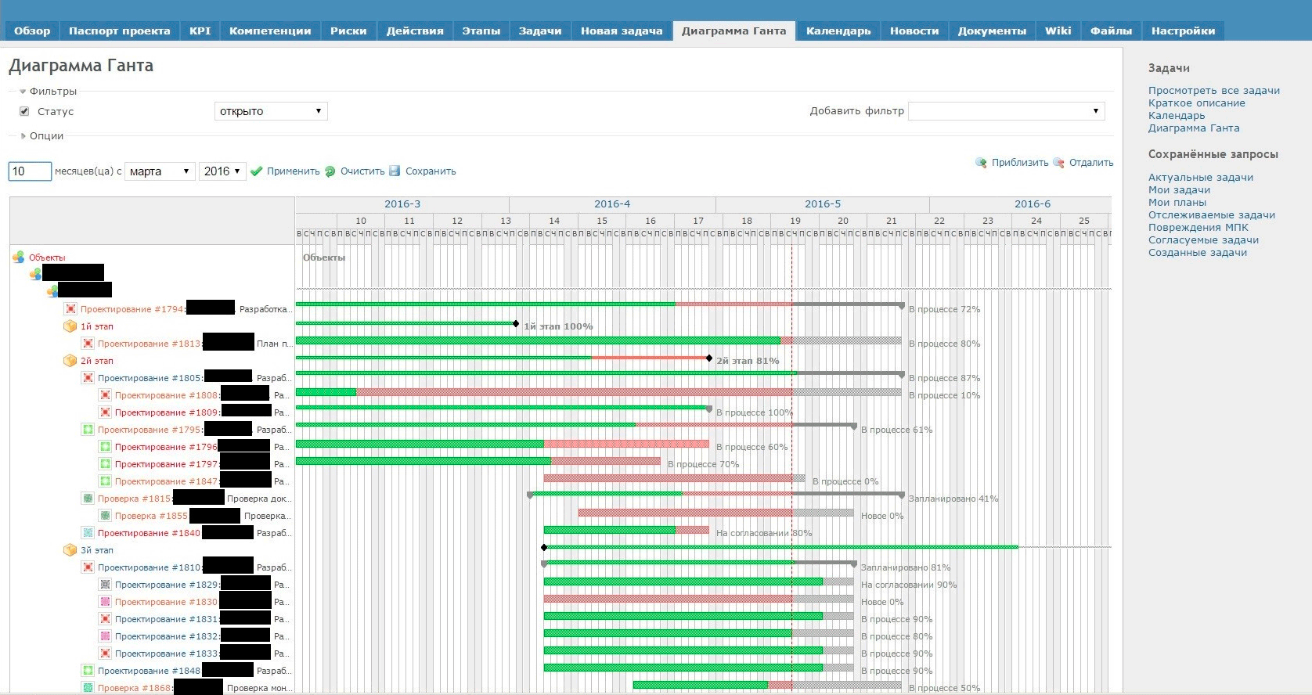
Task: Click the pink icon of issue #1832
Action: click(x=105, y=636)
